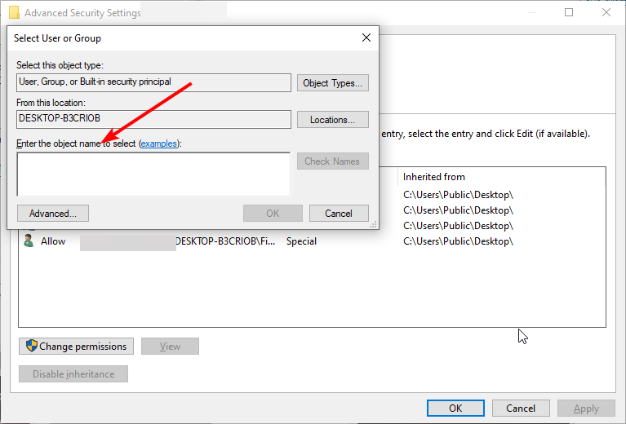Viewport: 626px width, 424px height.
Task: Click the View button
Action: coord(170,347)
